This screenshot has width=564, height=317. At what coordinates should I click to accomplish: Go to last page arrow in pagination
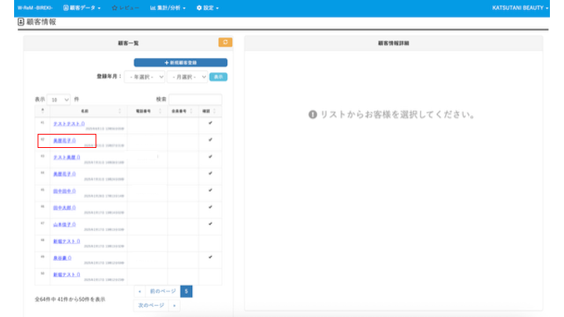coord(175,305)
